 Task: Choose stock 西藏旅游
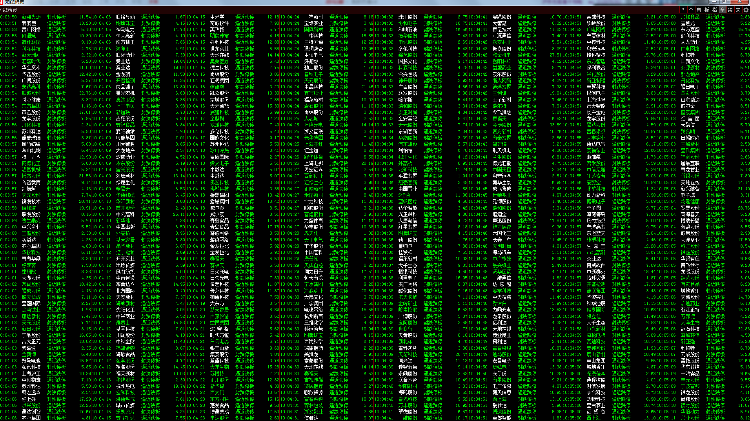219,316
